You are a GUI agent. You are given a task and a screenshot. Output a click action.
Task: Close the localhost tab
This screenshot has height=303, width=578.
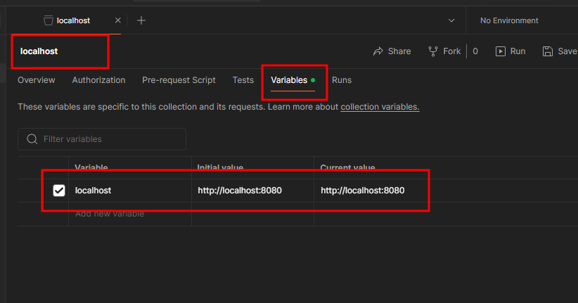[118, 20]
